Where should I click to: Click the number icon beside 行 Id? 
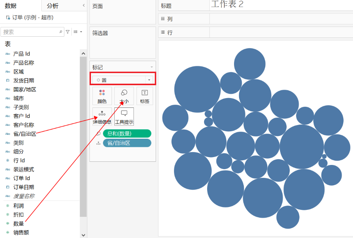[x=8, y=160]
